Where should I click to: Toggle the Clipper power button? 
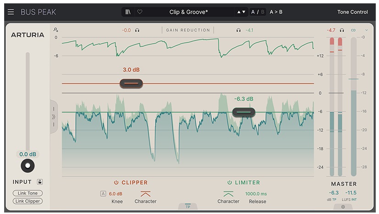click(116, 182)
